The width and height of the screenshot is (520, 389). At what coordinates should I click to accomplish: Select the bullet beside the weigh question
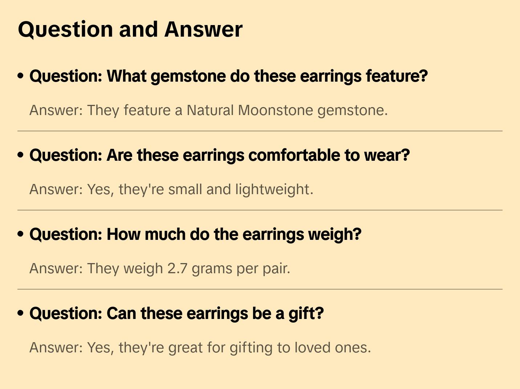[x=21, y=234]
